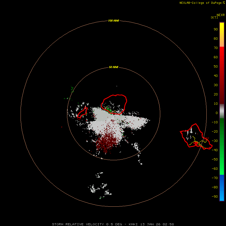Click the 40 value on velocity scale
The image size is (226, 226).
(216, 76)
